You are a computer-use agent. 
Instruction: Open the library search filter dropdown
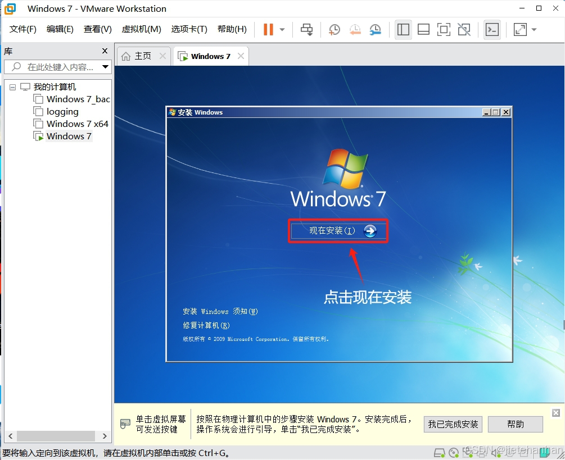click(105, 67)
